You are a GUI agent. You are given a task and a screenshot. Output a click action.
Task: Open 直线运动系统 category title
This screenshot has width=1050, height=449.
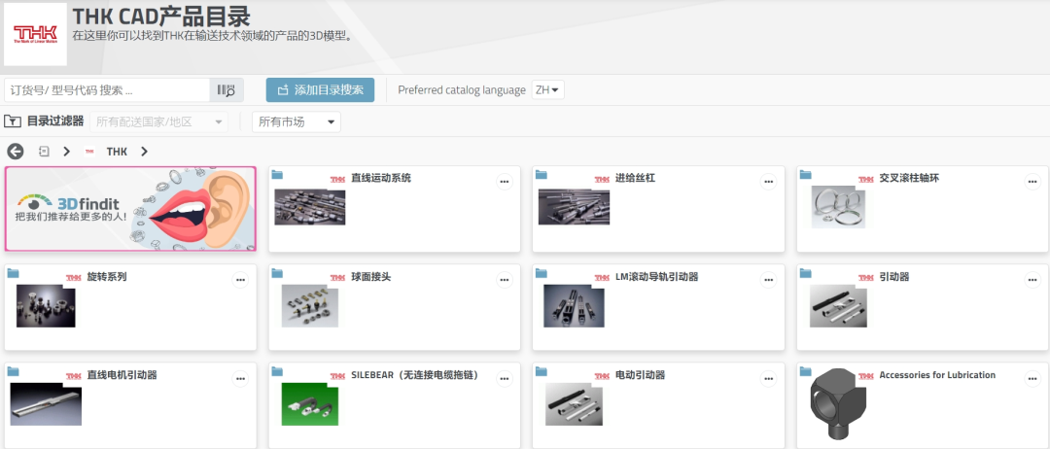381,178
